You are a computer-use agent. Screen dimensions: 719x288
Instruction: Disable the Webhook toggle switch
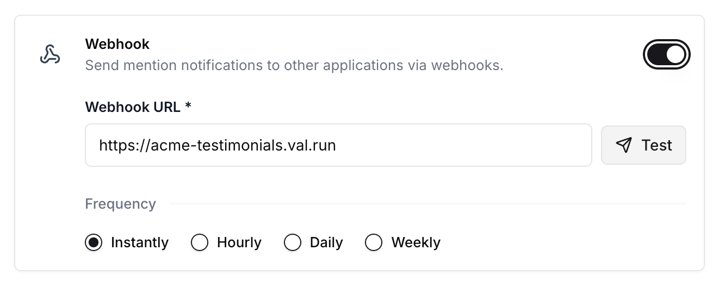667,55
